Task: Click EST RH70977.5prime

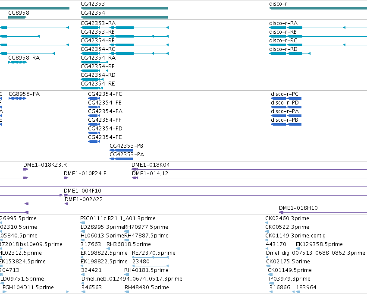Action: tap(126, 231)
